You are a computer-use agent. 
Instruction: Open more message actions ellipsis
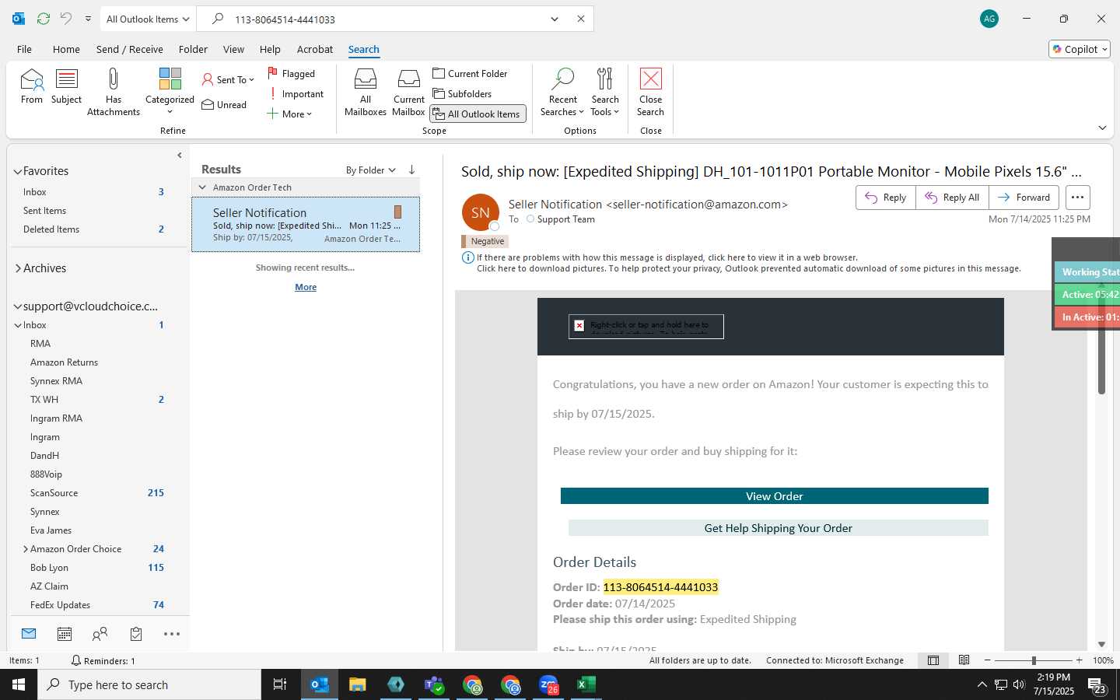pyautogui.click(x=1077, y=198)
